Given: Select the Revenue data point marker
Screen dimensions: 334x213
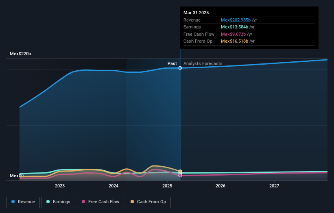Looking at the screenshot, I should click(x=180, y=68).
